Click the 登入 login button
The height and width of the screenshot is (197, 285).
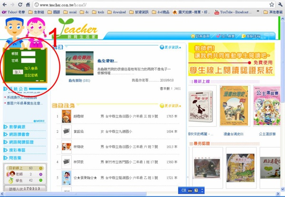coord(18,72)
